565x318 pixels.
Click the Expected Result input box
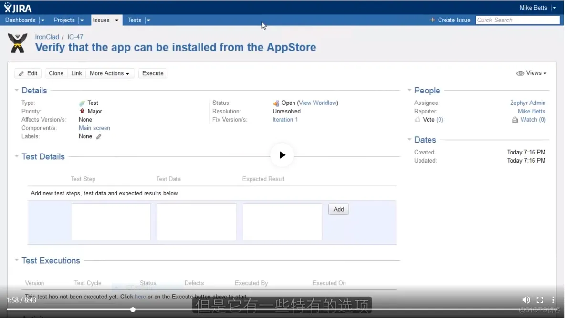(282, 222)
